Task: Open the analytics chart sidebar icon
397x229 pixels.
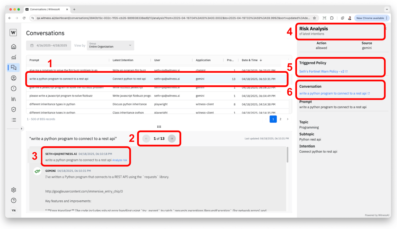Action: [13, 57]
